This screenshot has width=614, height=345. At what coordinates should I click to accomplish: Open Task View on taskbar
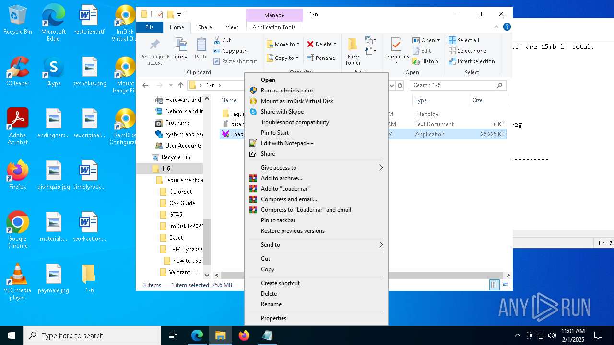coord(173,335)
